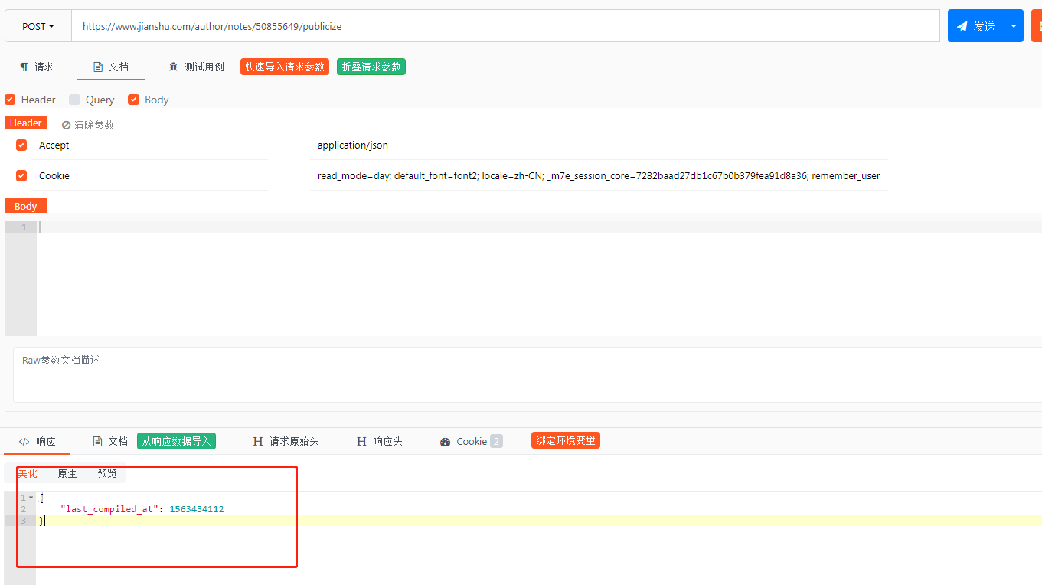Open the 请求原始头 tab

(x=286, y=441)
